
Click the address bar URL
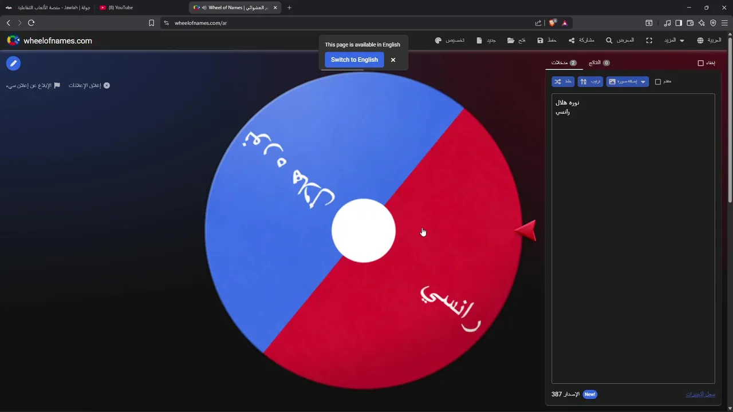pyautogui.click(x=200, y=23)
